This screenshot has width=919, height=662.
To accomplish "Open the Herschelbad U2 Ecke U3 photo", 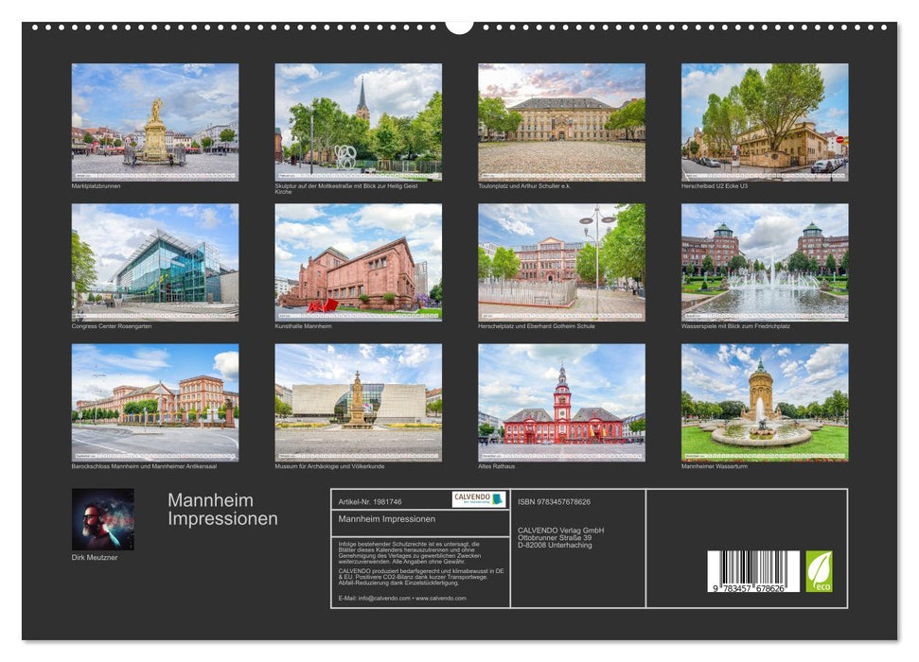I will (x=766, y=123).
